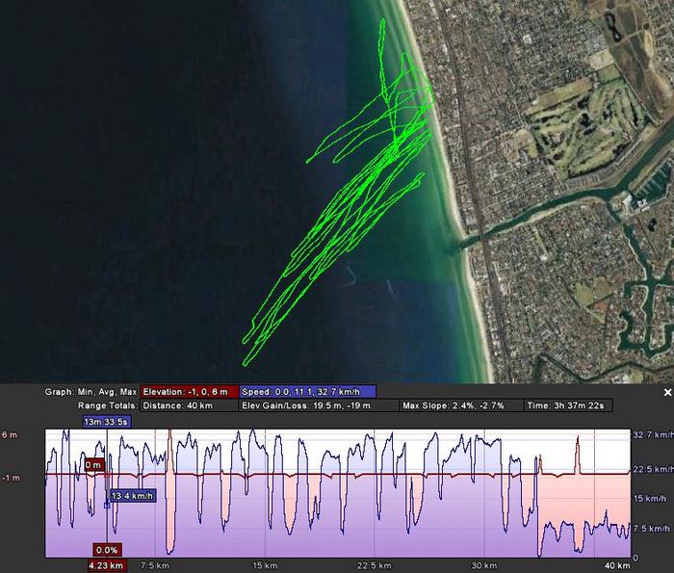Click the 0 m elevation cursor label
The image size is (674, 573).
93,465
